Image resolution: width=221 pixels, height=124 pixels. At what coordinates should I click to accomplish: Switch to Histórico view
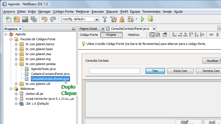click(x=133, y=35)
